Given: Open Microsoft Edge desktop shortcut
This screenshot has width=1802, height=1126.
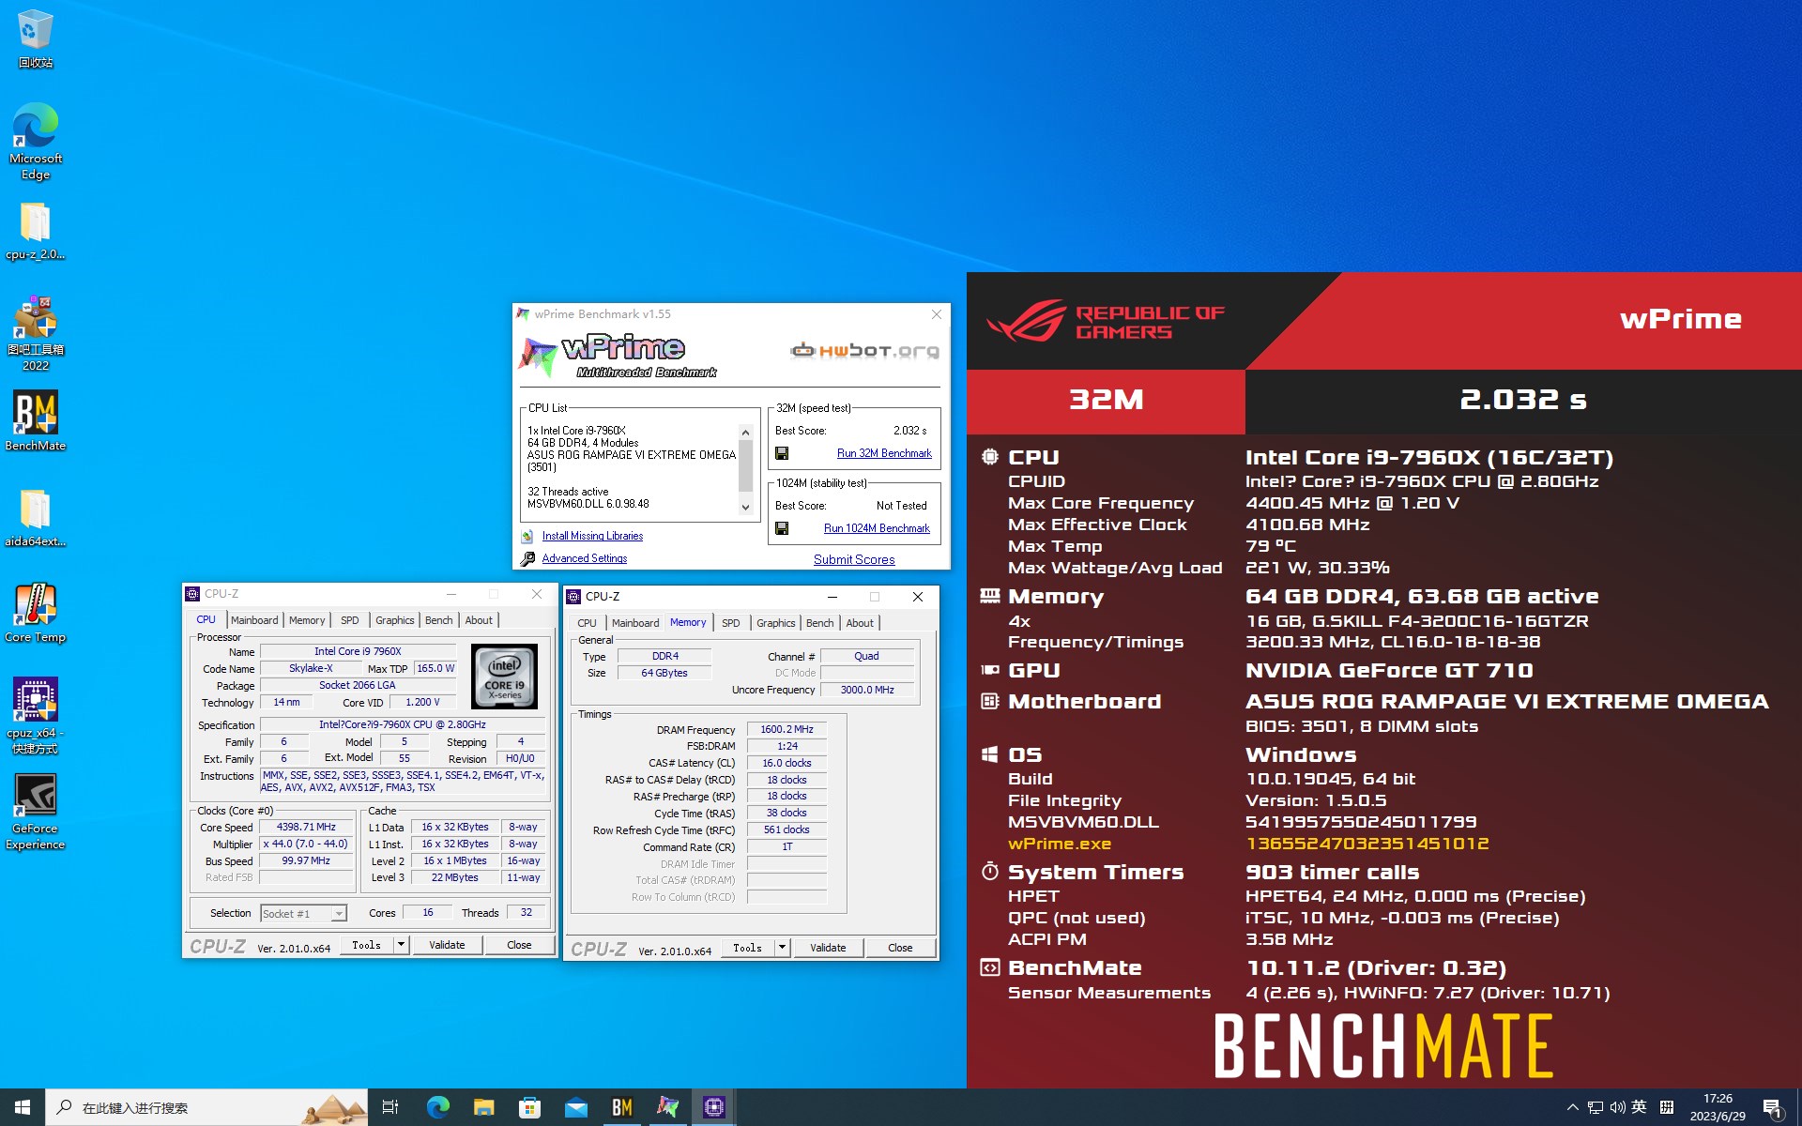Looking at the screenshot, I should [x=35, y=142].
